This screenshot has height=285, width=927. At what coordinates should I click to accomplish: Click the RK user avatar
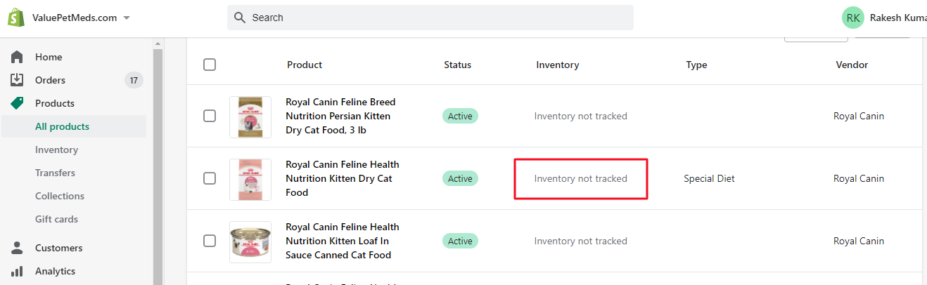(853, 18)
